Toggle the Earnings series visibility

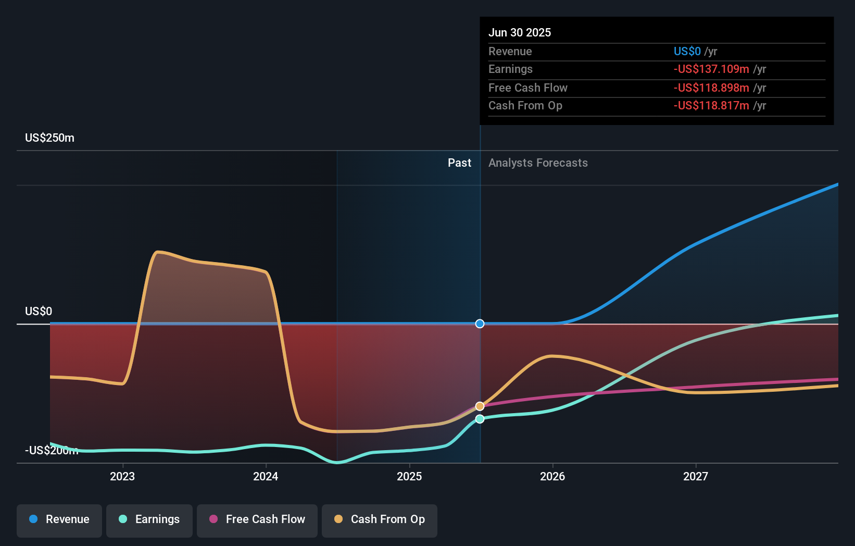click(x=149, y=519)
